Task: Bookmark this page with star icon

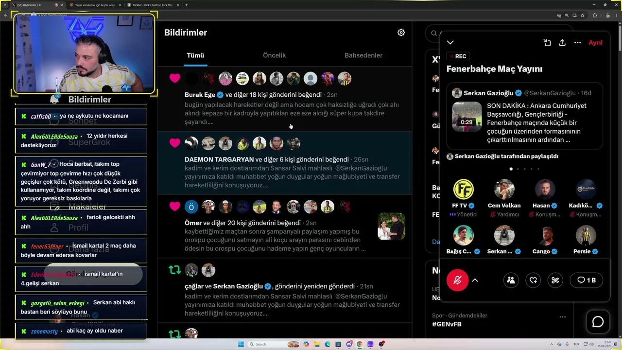Action: coord(583,15)
